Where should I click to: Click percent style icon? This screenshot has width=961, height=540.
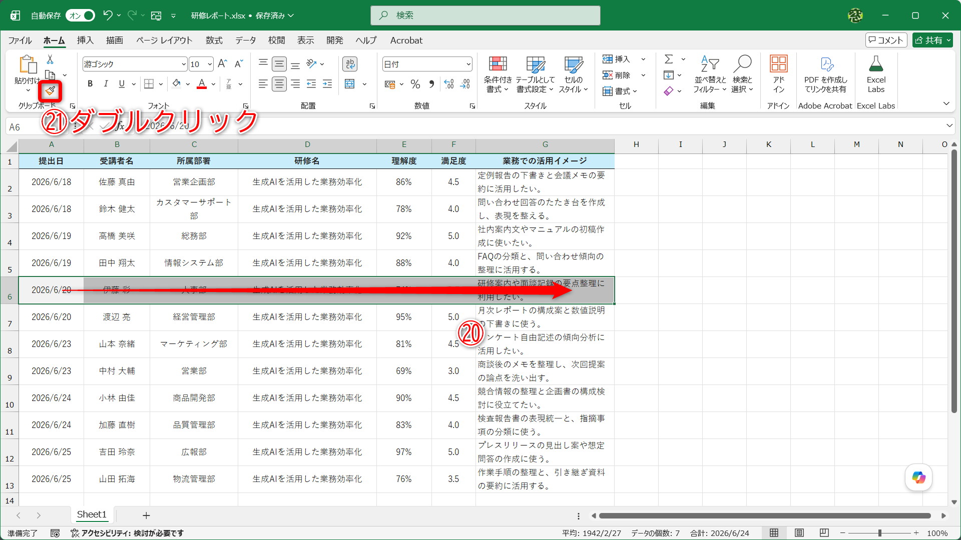click(x=415, y=84)
